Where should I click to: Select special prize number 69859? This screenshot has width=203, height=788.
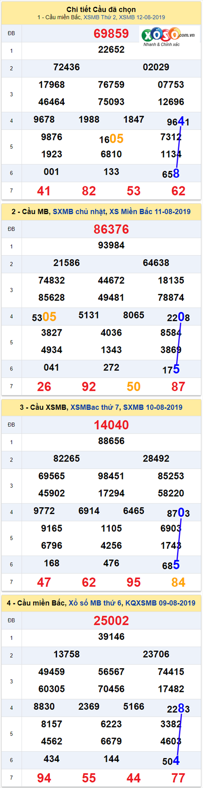(111, 34)
